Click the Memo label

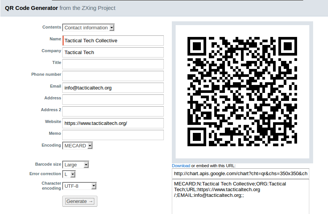(x=55, y=133)
